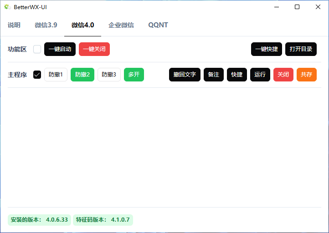Open the 说明 tab
Screen dimensions: 329x233
tap(14, 25)
